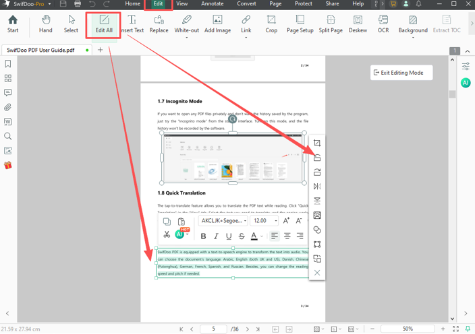This screenshot has height=334, width=475.
Task: Select the Edit All tool
Action: pyautogui.click(x=104, y=24)
